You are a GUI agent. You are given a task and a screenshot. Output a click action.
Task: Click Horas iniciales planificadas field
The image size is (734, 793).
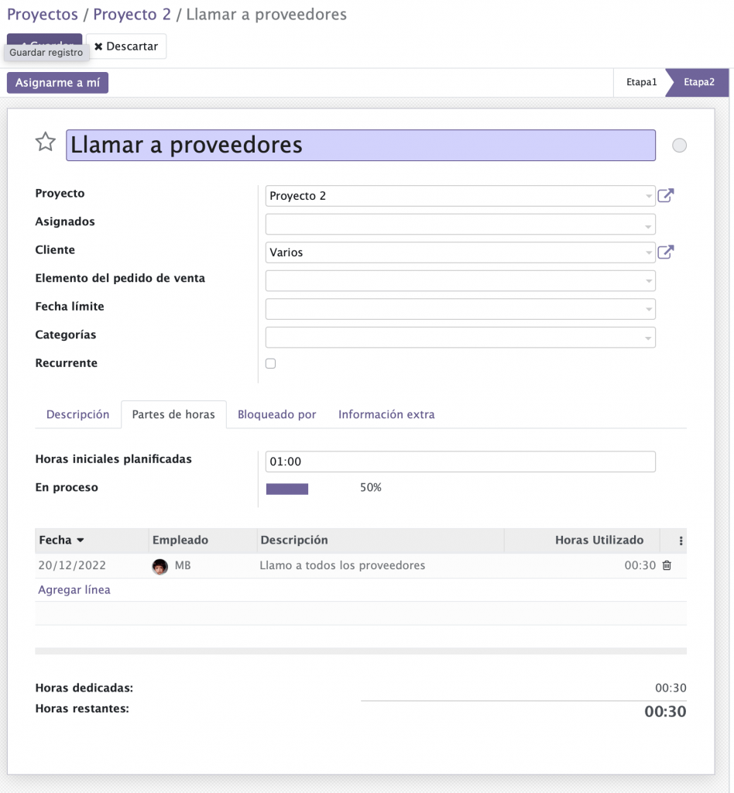pyautogui.click(x=460, y=462)
